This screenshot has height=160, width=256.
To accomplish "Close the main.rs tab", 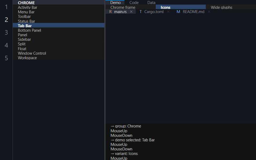I will 131,12.
